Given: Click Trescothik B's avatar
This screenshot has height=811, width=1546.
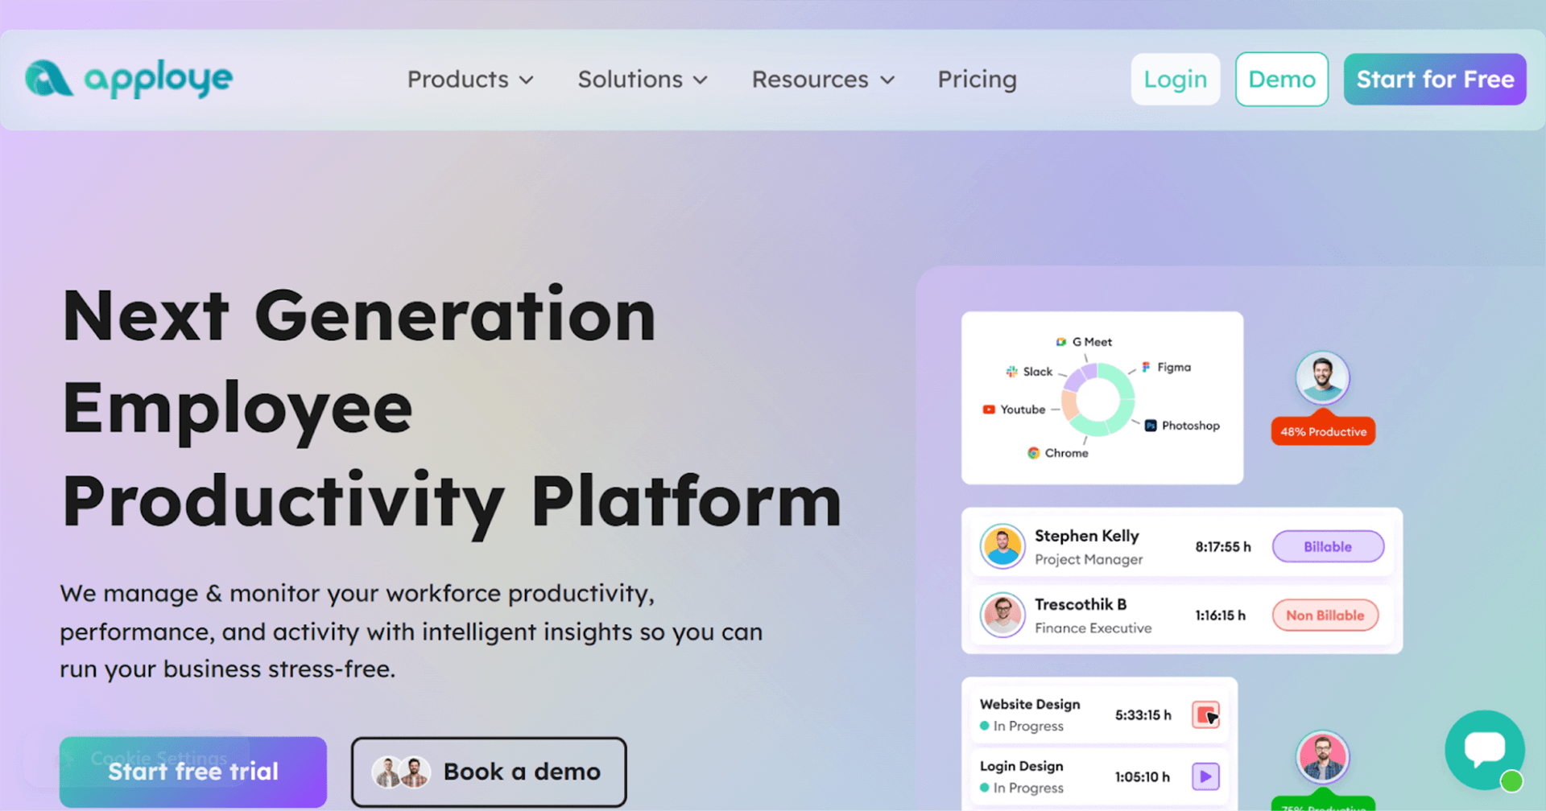Looking at the screenshot, I should coord(1002,615).
